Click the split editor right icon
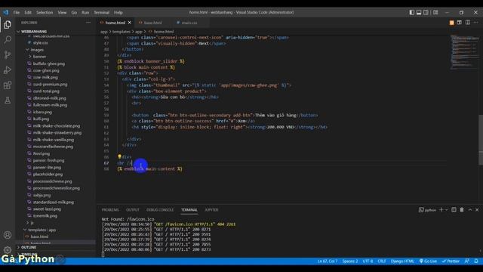 [x=468, y=23]
